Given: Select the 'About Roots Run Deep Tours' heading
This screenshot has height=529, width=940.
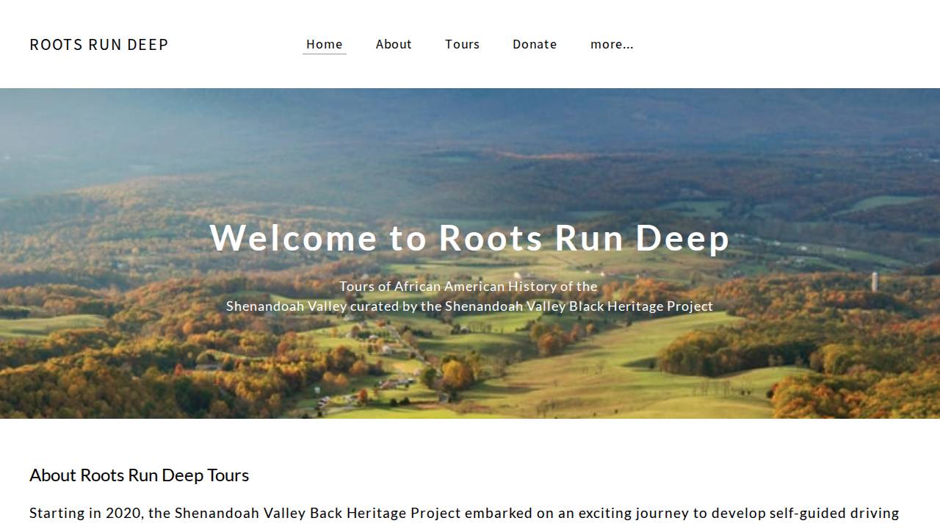Looking at the screenshot, I should tap(140, 475).
